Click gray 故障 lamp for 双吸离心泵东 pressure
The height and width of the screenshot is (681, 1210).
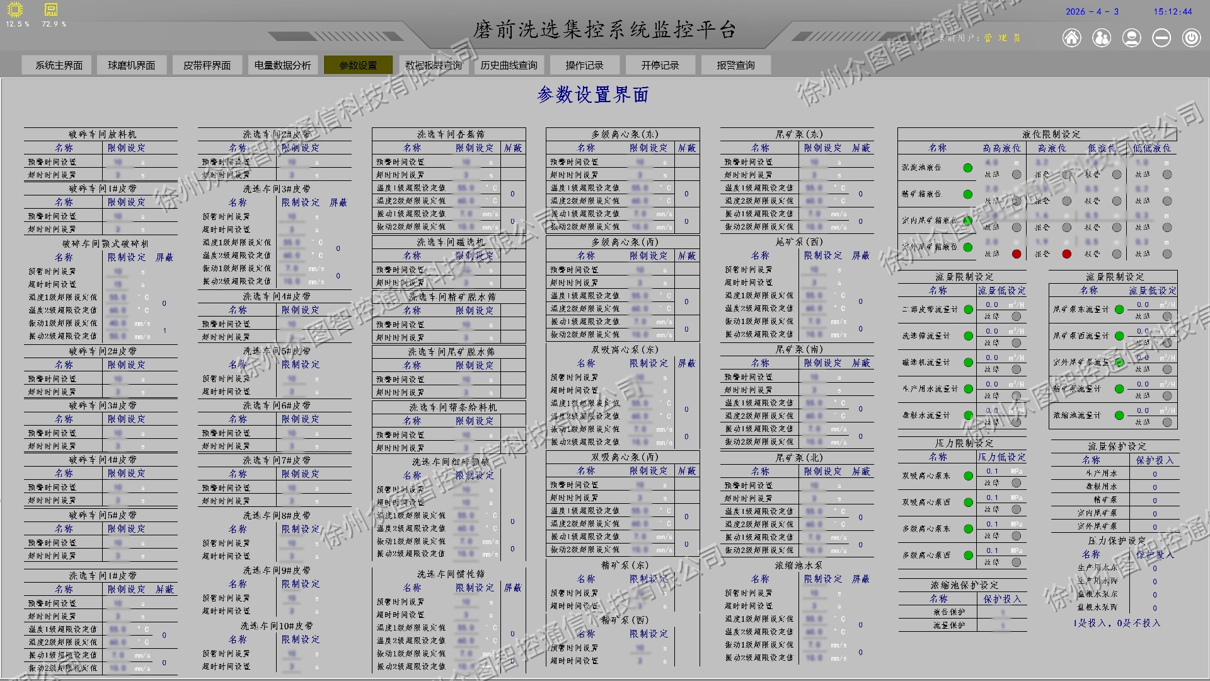[x=1016, y=483]
